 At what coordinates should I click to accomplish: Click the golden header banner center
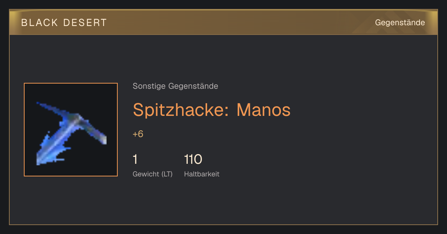pos(223,22)
